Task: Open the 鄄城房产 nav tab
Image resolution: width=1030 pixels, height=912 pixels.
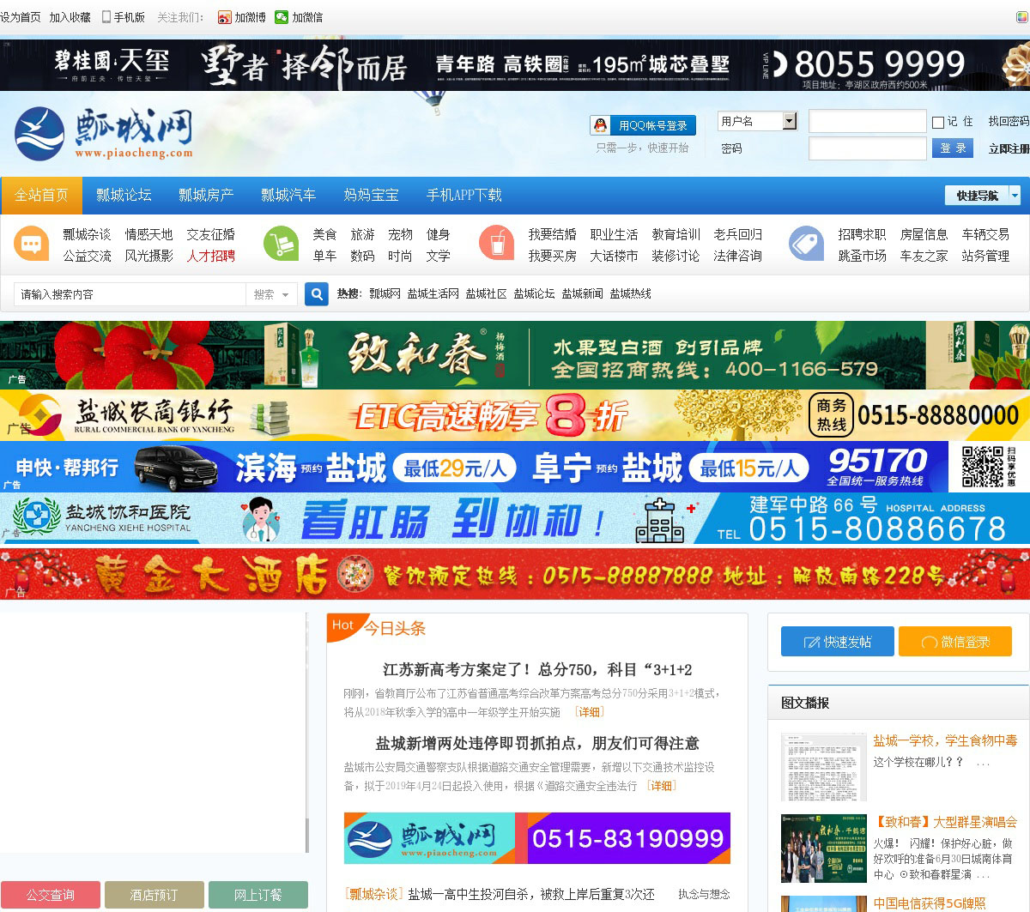Action: click(206, 196)
